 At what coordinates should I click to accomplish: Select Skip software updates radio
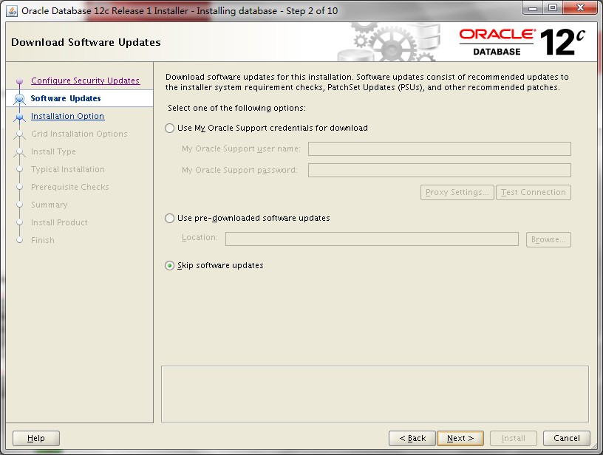coord(170,266)
